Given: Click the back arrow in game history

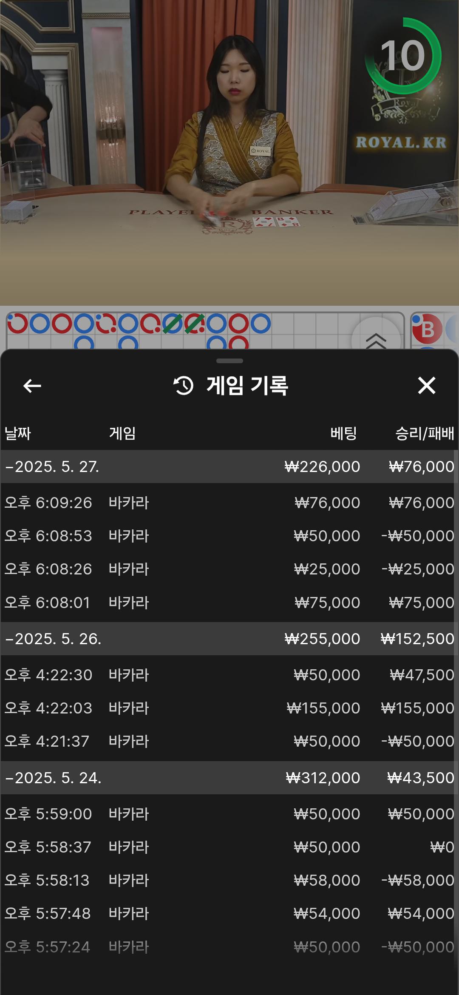Looking at the screenshot, I should pyautogui.click(x=32, y=386).
